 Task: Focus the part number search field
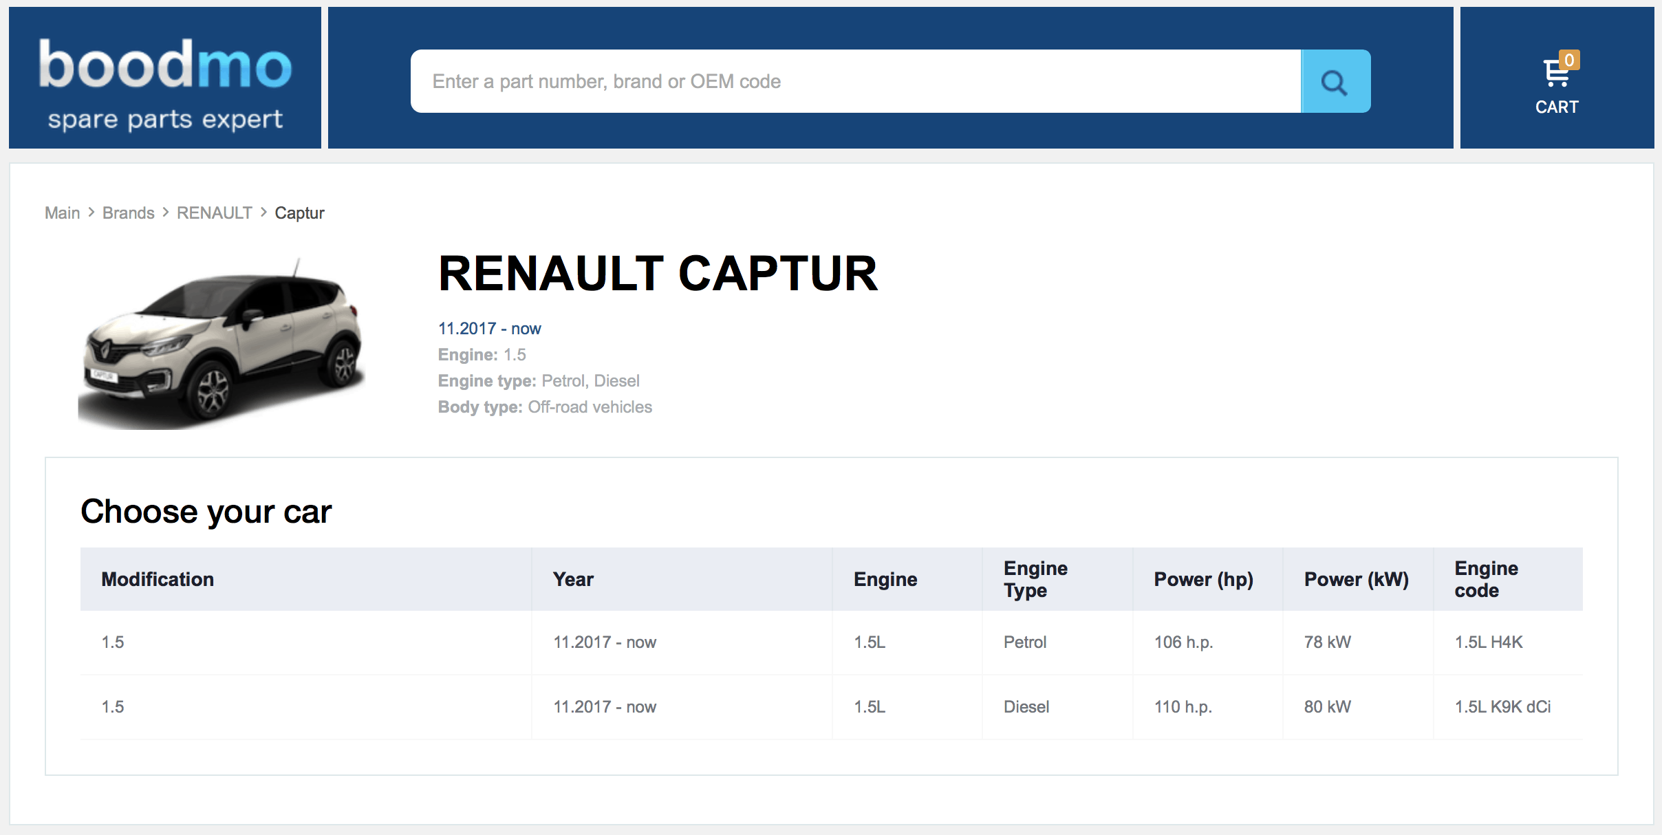coord(854,82)
